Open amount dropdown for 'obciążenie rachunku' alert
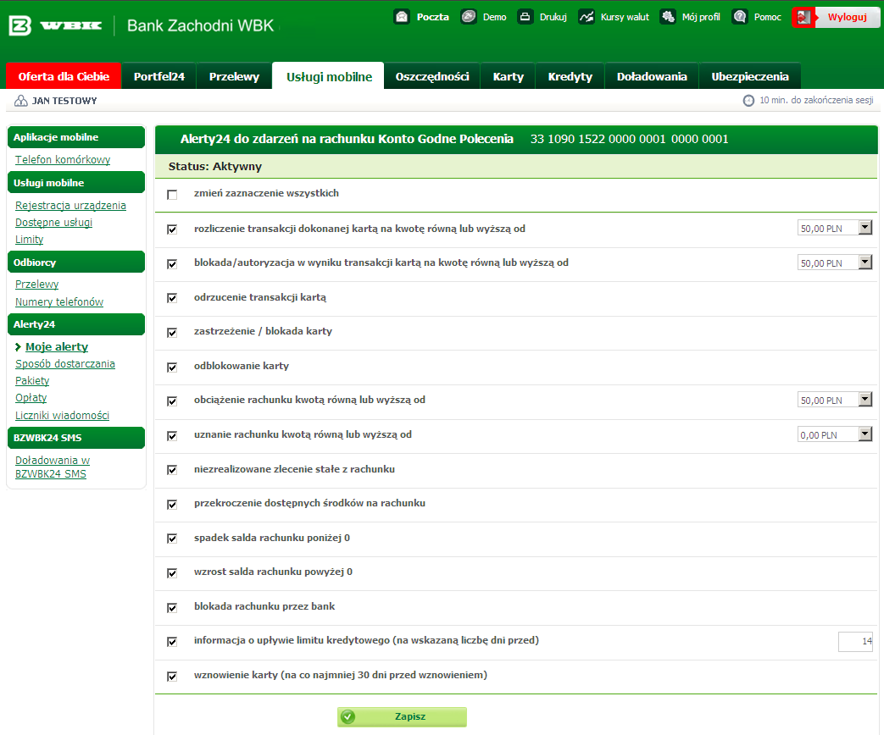 (835, 400)
